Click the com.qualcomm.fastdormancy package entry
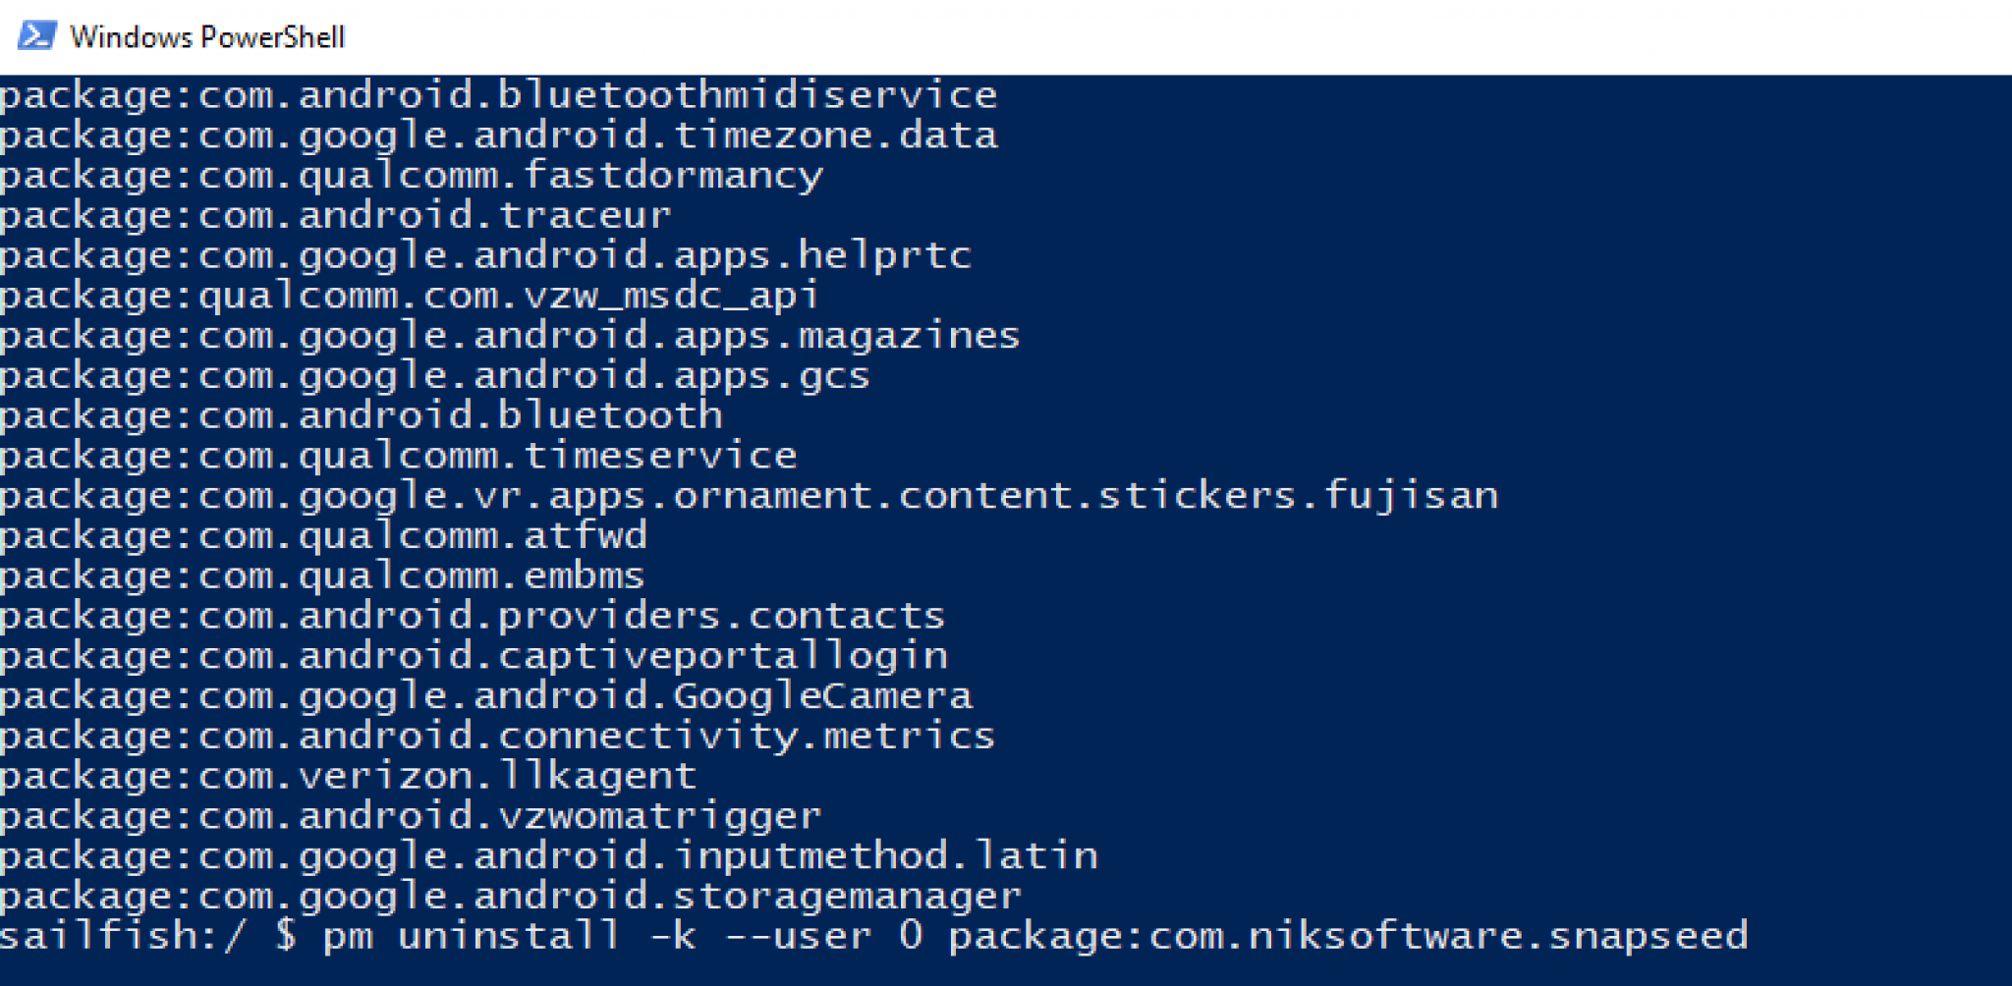 coord(411,176)
